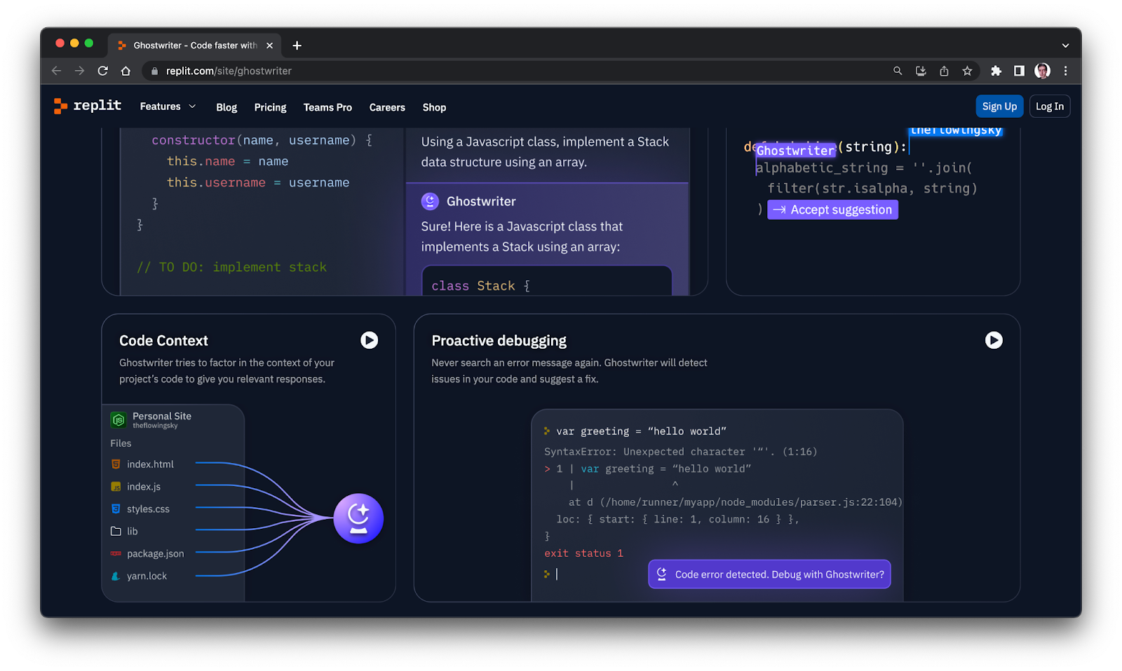
Task: Click the index.html file icon
Action: (116, 464)
